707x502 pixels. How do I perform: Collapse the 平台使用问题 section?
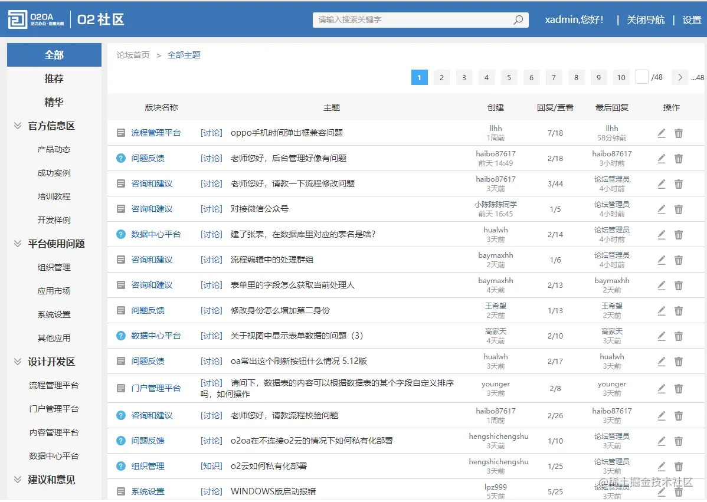tap(18, 244)
